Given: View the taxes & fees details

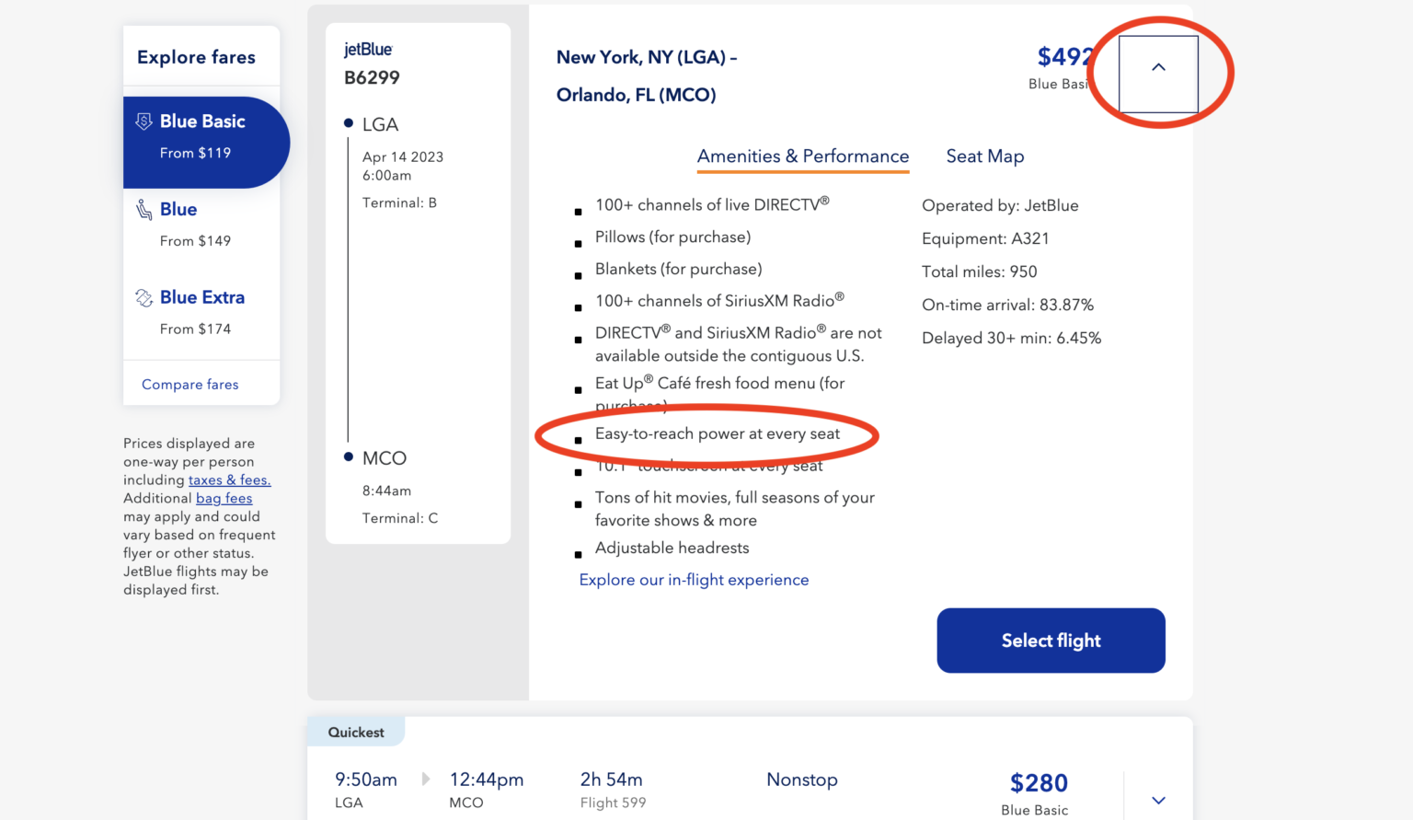Looking at the screenshot, I should 229,479.
